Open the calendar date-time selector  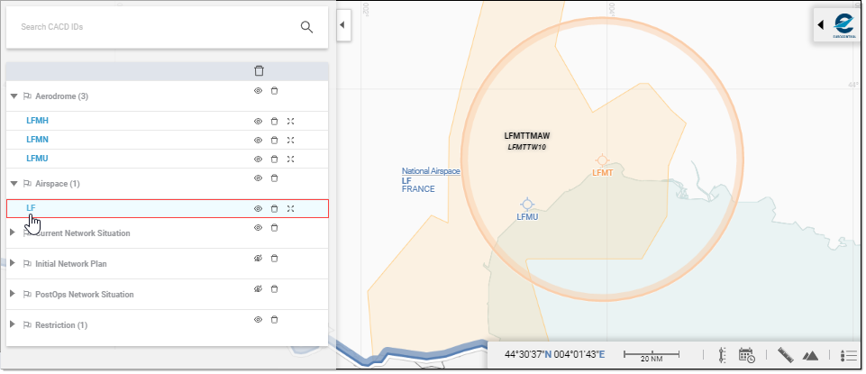pos(746,356)
